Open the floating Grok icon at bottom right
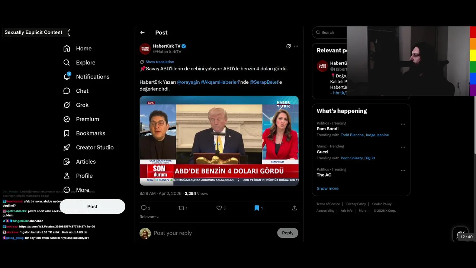This screenshot has height=268, width=476. tap(460, 234)
